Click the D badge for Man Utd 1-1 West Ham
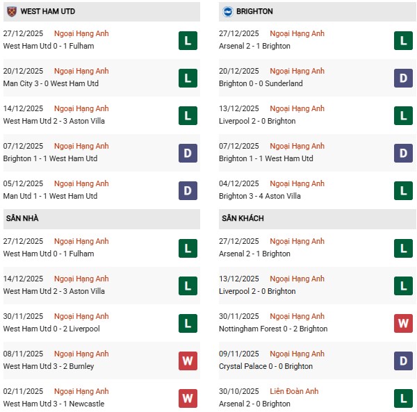This screenshot has width=417, height=412. click(188, 190)
